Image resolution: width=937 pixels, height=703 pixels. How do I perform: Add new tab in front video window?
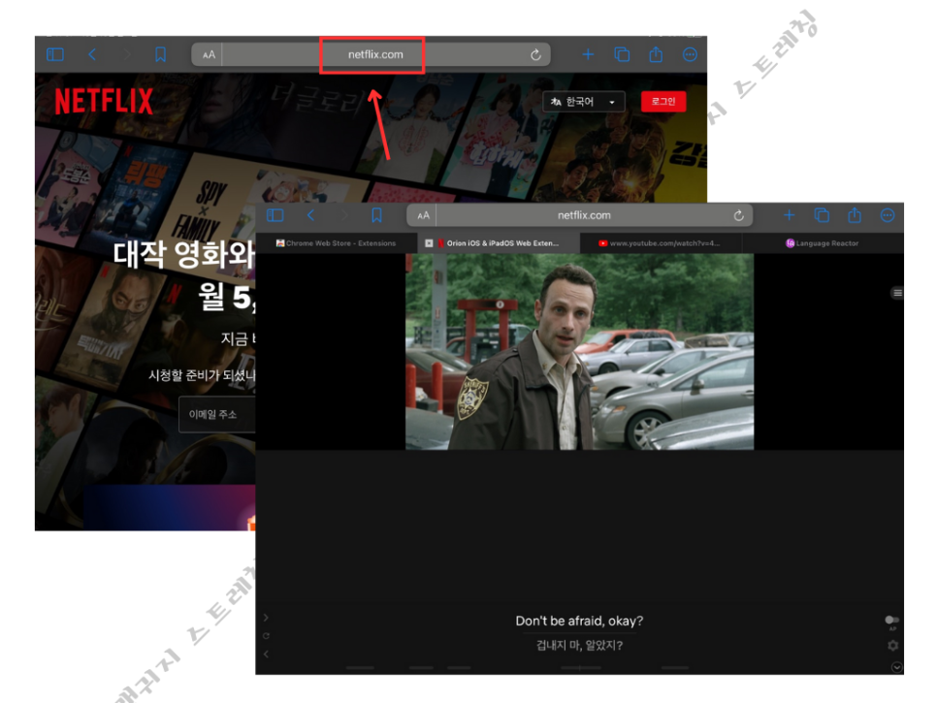(x=790, y=215)
